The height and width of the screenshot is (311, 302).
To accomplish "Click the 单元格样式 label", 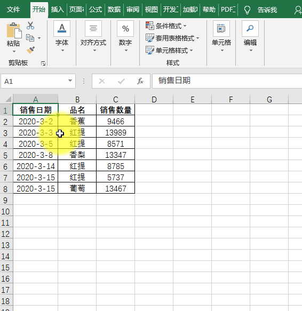I will (172, 50).
